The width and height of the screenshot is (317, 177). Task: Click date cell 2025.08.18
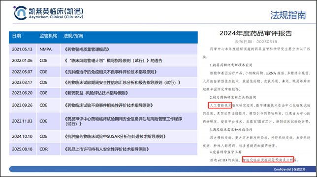pos(22,149)
